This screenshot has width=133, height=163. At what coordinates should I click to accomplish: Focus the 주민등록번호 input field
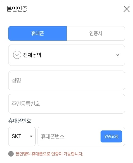point(66,104)
